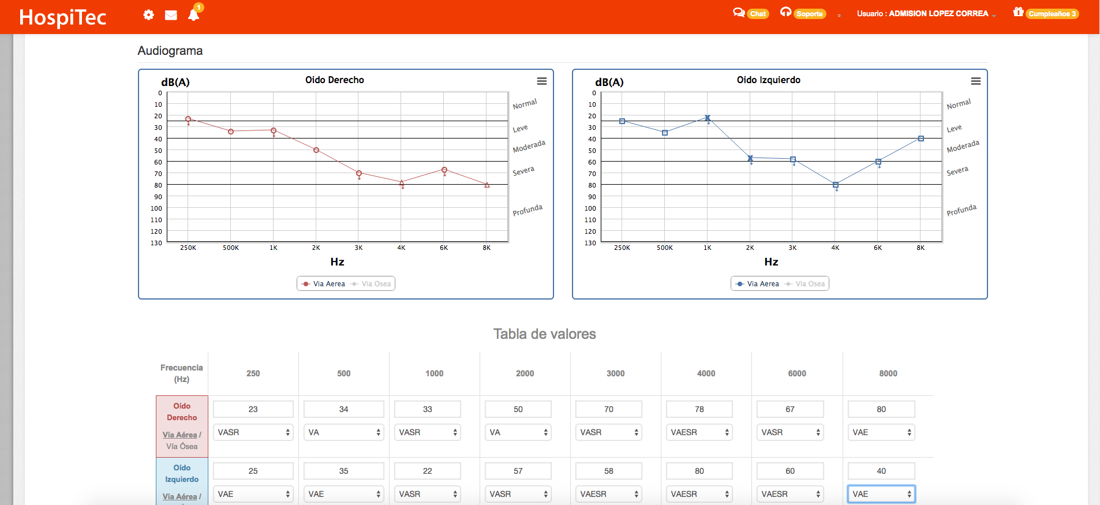
Task: Click the Soporte headset icon
Action: 785,12
